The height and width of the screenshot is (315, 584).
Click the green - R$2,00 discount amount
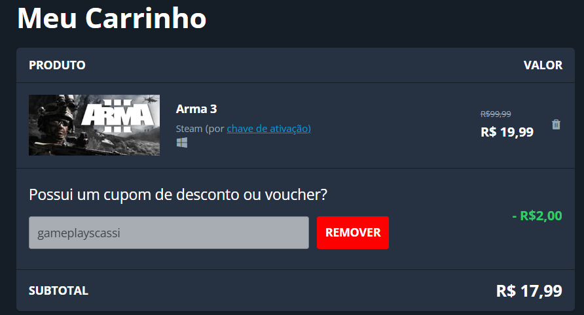[x=537, y=216]
